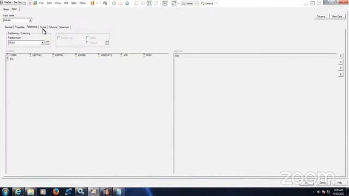Viewport: 349px width, 196px height.
Task: Click the volume icon in system tray
Action: (318, 192)
